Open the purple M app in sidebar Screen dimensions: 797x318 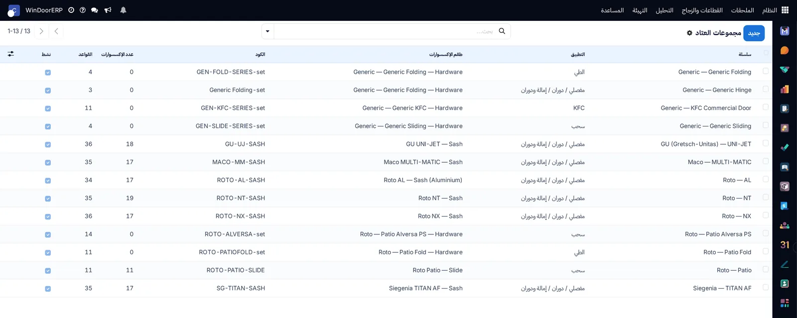coord(785,31)
